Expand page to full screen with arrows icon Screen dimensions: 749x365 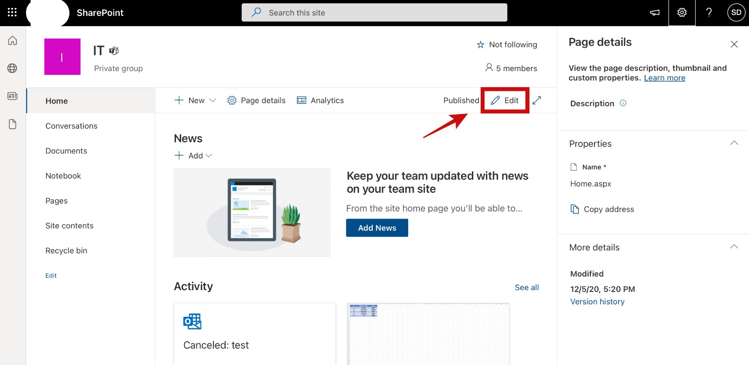point(537,100)
